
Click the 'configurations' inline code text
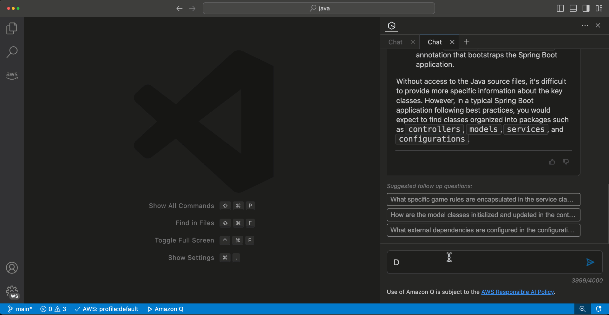pos(432,139)
